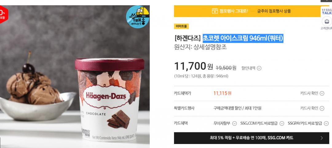Screen dimensions: 332x148
Task: Click the 11,115원 card benefit price
Action: pos(222,93)
